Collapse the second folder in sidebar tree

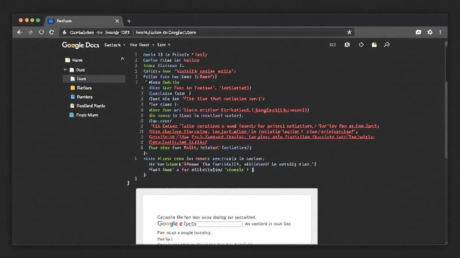pyautogui.click(x=66, y=70)
